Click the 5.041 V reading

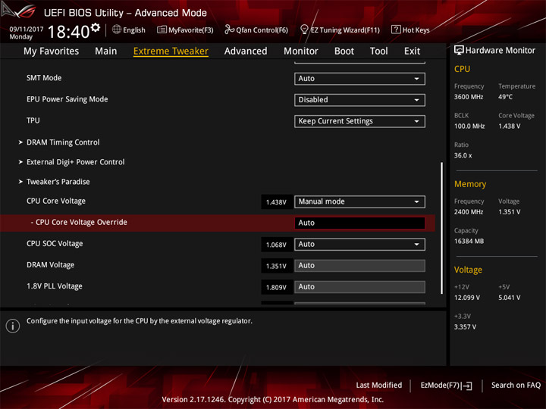(509, 298)
